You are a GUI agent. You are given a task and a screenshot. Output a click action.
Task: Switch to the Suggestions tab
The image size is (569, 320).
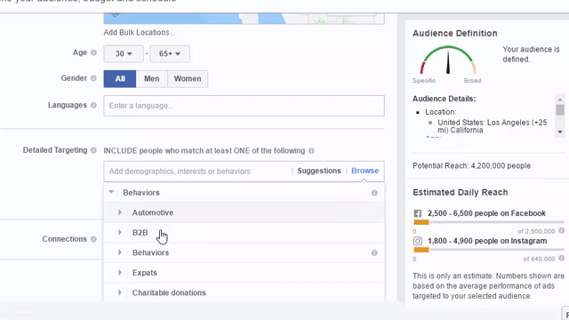coord(319,171)
